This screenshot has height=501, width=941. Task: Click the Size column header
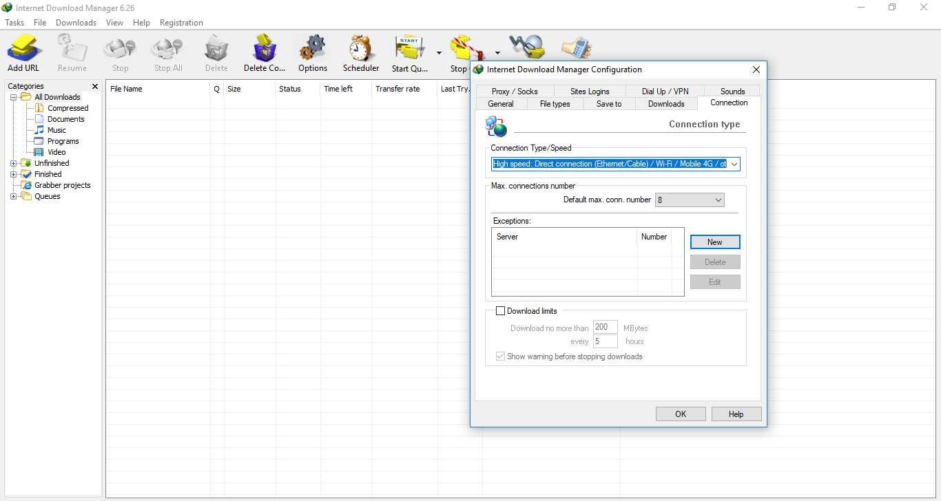[249, 89]
